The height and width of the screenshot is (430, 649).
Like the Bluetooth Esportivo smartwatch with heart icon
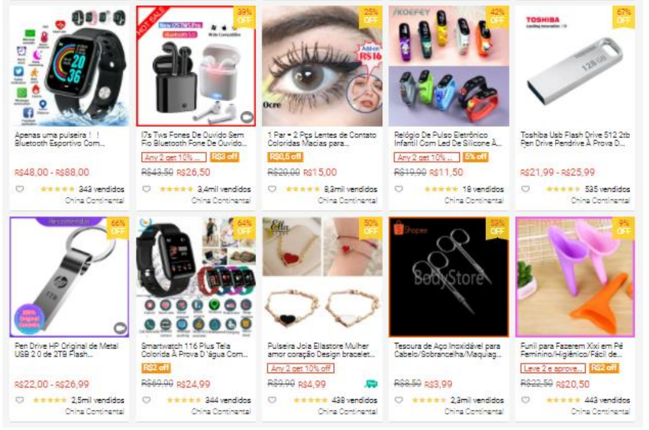[x=20, y=189]
